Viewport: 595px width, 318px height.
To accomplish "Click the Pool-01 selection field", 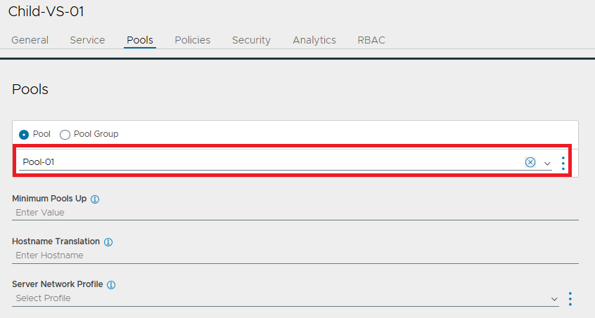I will click(269, 162).
